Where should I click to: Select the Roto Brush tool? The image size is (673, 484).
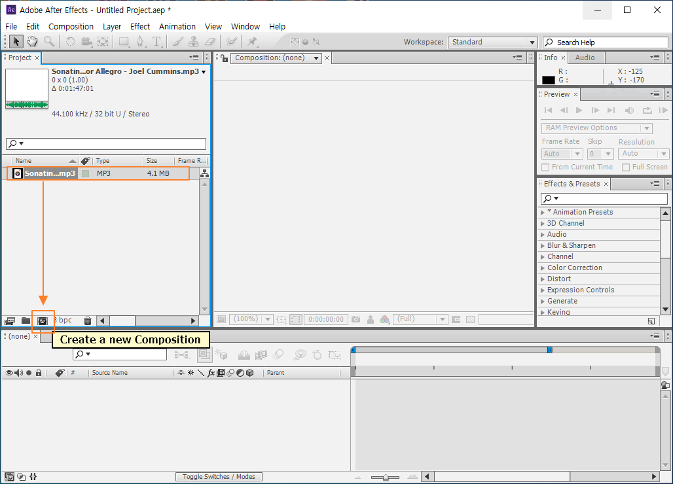[x=231, y=42]
